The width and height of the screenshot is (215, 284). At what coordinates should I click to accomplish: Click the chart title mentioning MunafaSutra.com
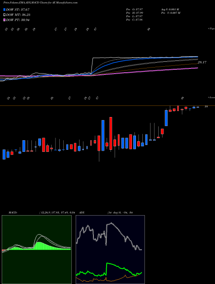point(40,3)
